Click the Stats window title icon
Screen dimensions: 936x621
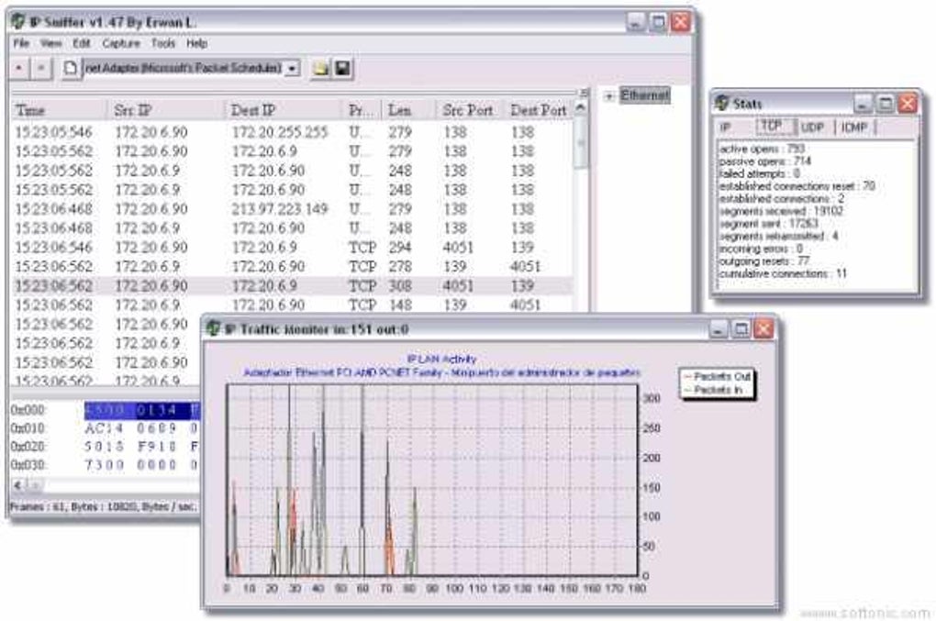(x=721, y=103)
